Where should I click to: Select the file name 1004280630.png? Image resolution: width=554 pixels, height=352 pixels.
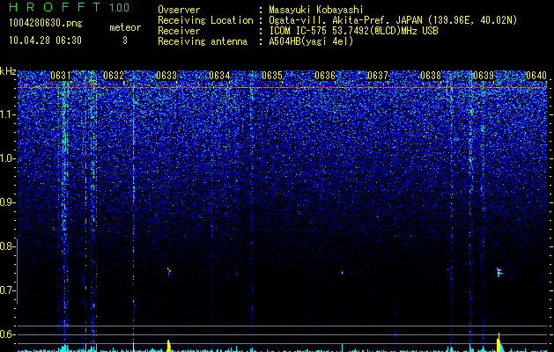point(45,24)
